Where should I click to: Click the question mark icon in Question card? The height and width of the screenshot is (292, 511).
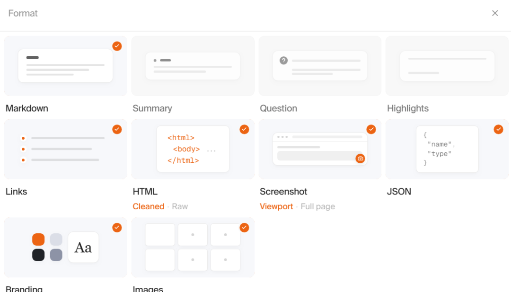tap(283, 61)
